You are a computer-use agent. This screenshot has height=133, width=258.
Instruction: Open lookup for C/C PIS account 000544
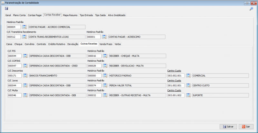[x=25, y=56]
